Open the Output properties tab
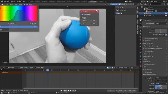This screenshot has height=94, width=168. (x=141, y=31)
